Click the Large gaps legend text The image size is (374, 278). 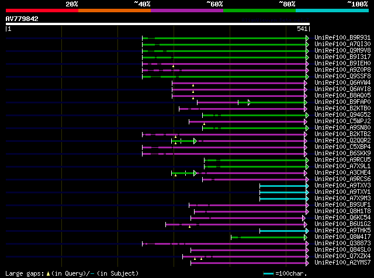pos(72,273)
